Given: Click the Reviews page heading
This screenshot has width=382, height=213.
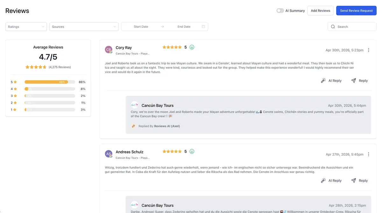Looking at the screenshot, I should pyautogui.click(x=17, y=11).
